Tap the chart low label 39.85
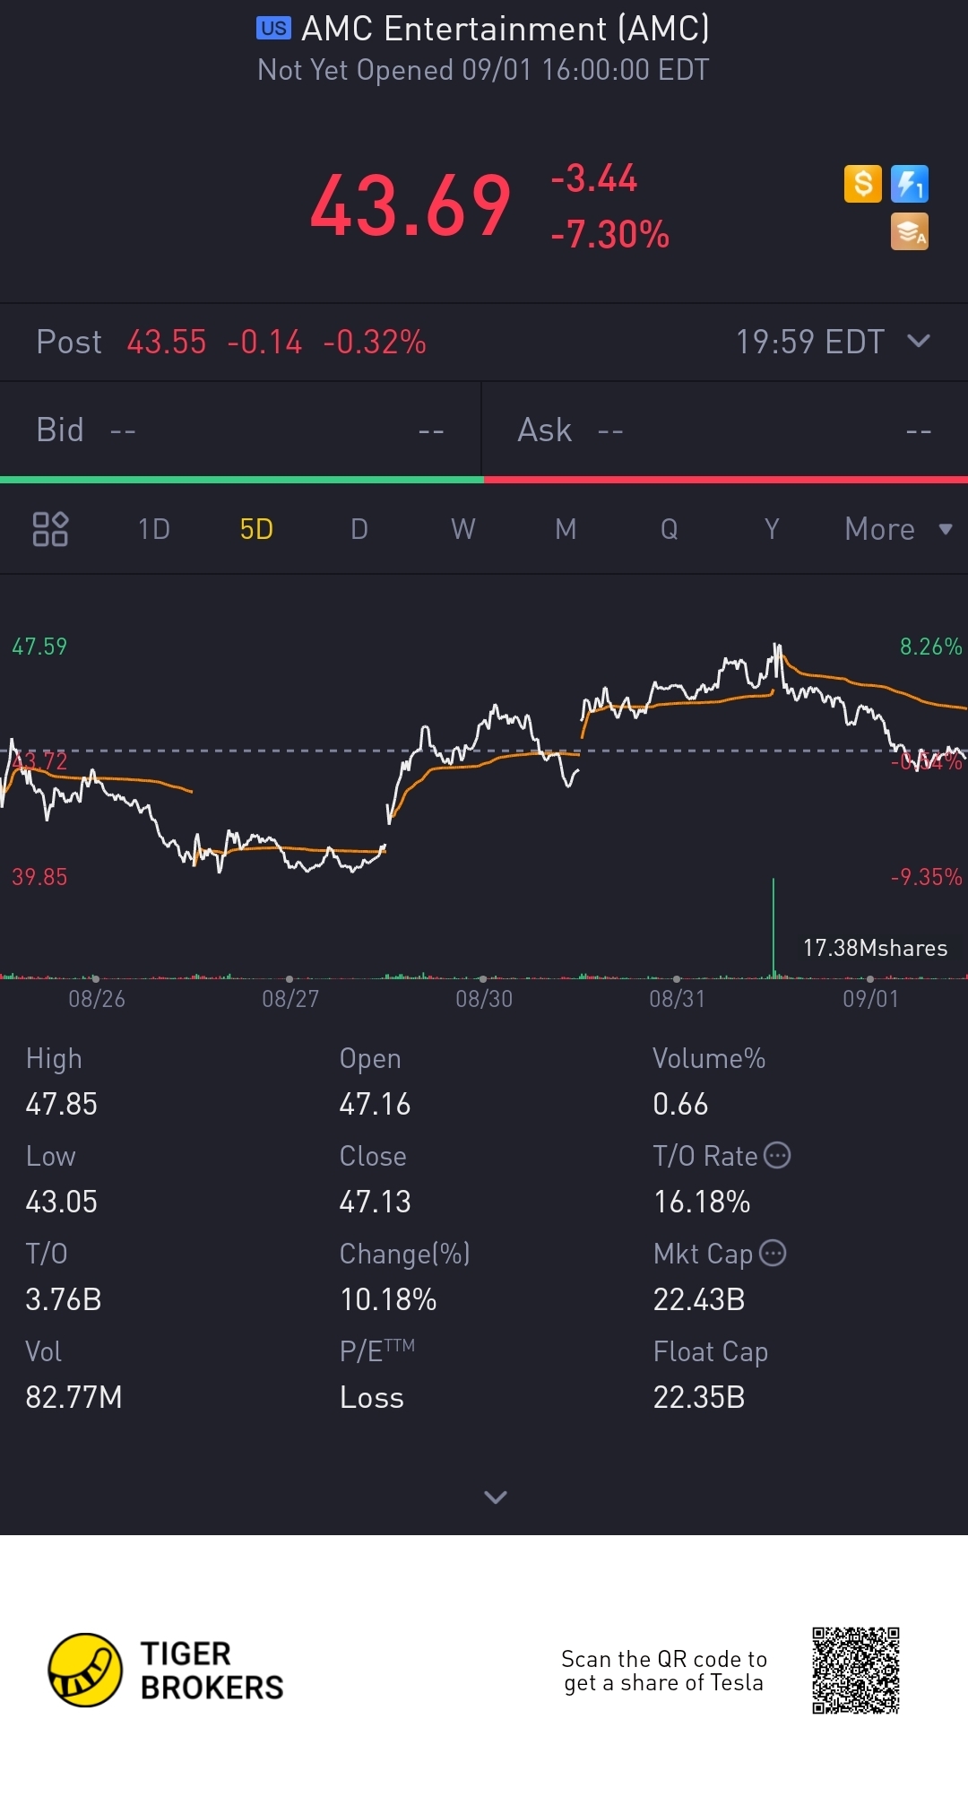Viewport: 968px width, 1806px height. [x=39, y=877]
